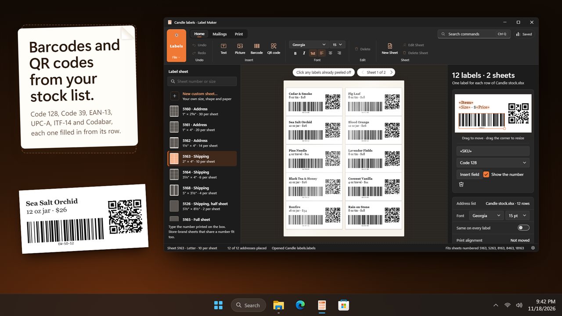Viewport: 562px width, 316px height.
Task: Focus the Search commands box
Action: pyautogui.click(x=474, y=34)
